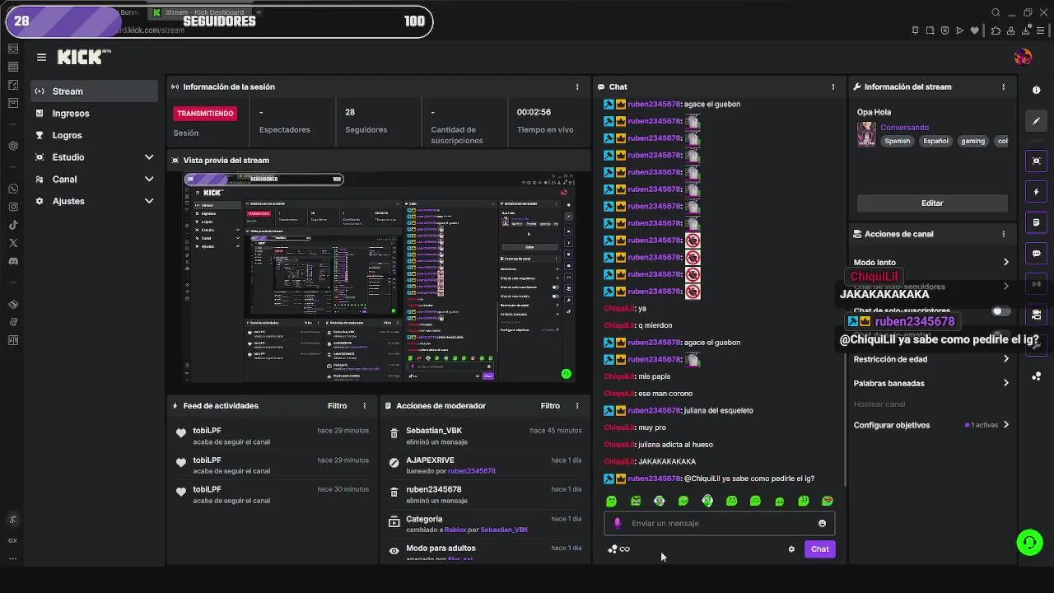Open the Filtro dropdown in Feed de actividades
The width and height of the screenshot is (1054, 593).
pos(337,405)
